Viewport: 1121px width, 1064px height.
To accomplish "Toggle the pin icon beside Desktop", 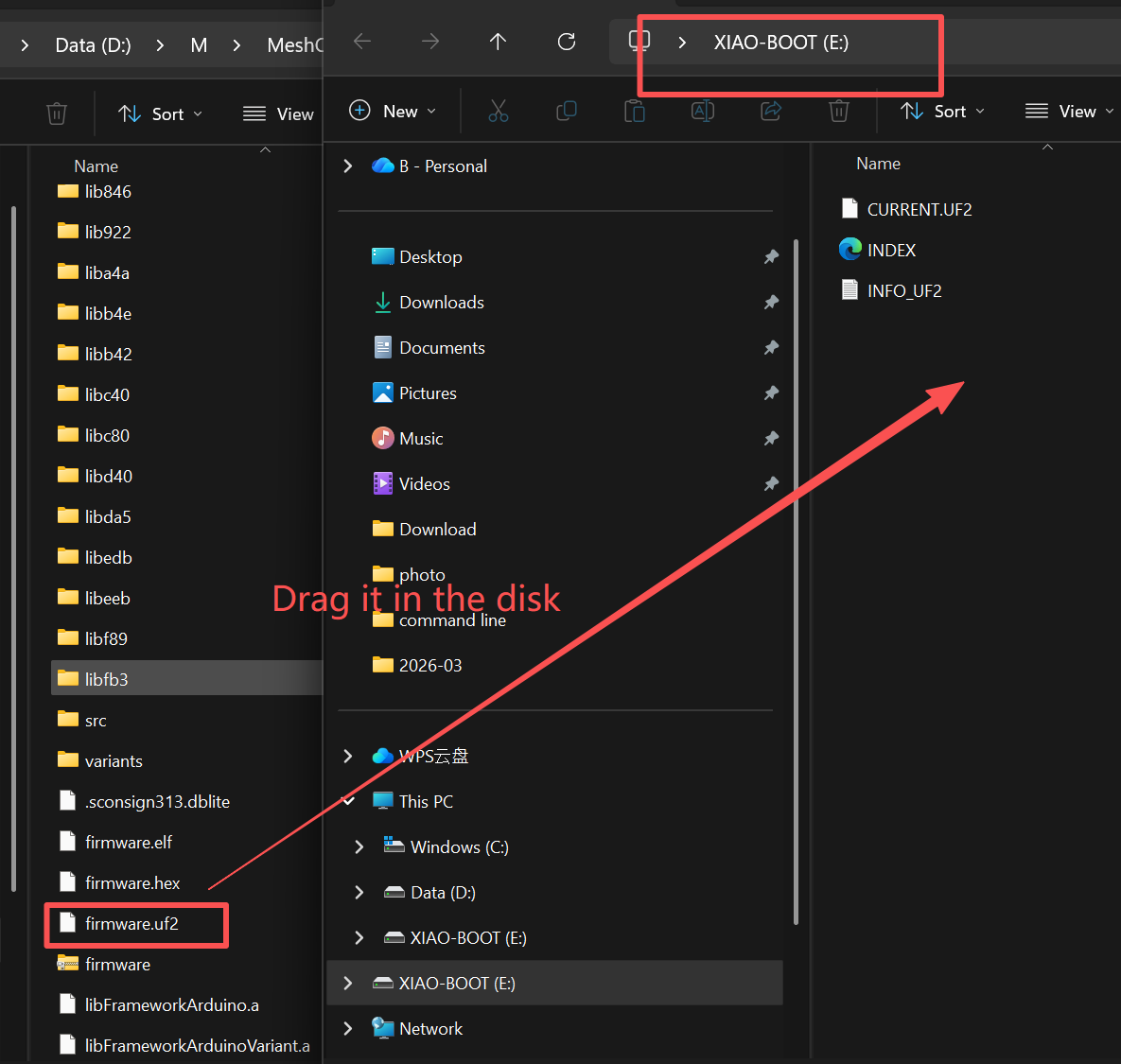I will tap(771, 257).
